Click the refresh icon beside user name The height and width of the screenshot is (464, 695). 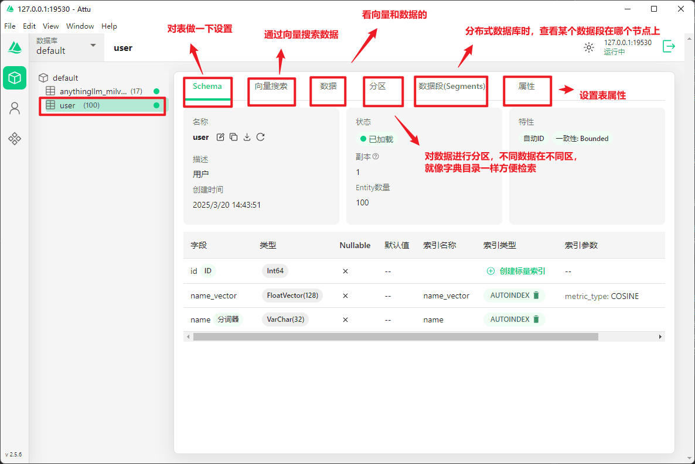pyautogui.click(x=261, y=137)
